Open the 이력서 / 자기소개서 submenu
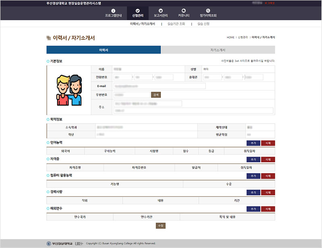Image resolution: width=322 pixels, height=248 pixels. coord(142,24)
